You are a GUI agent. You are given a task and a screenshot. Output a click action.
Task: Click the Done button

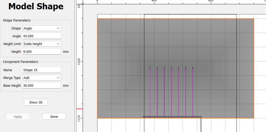click(54, 116)
